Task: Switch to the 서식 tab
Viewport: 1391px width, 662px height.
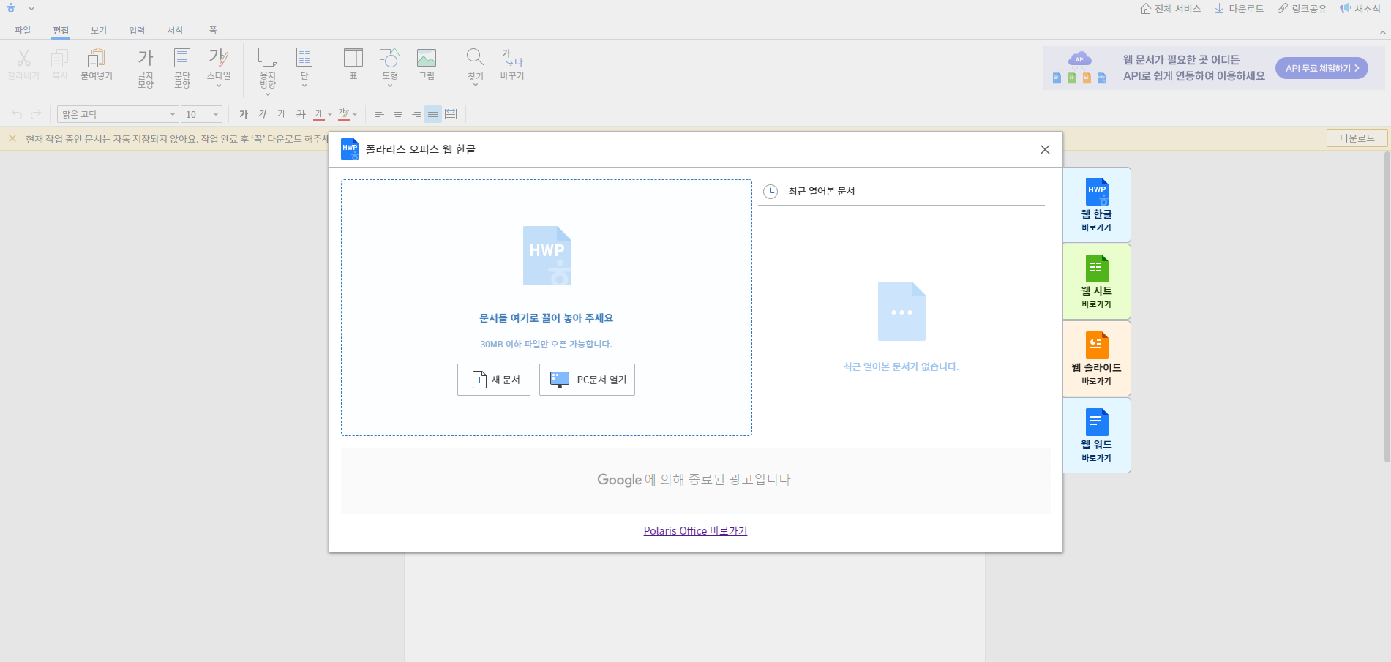Action: point(175,30)
